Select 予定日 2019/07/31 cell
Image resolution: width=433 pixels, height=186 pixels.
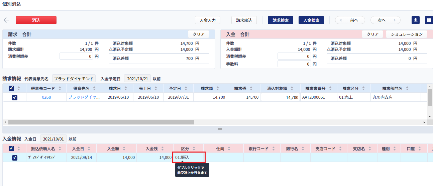click(178, 97)
